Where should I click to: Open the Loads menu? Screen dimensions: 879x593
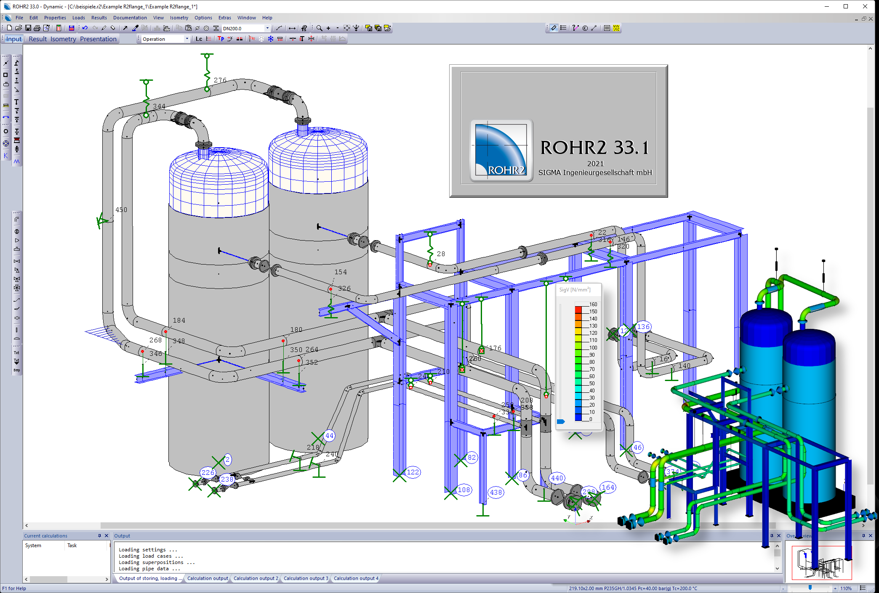pos(79,18)
